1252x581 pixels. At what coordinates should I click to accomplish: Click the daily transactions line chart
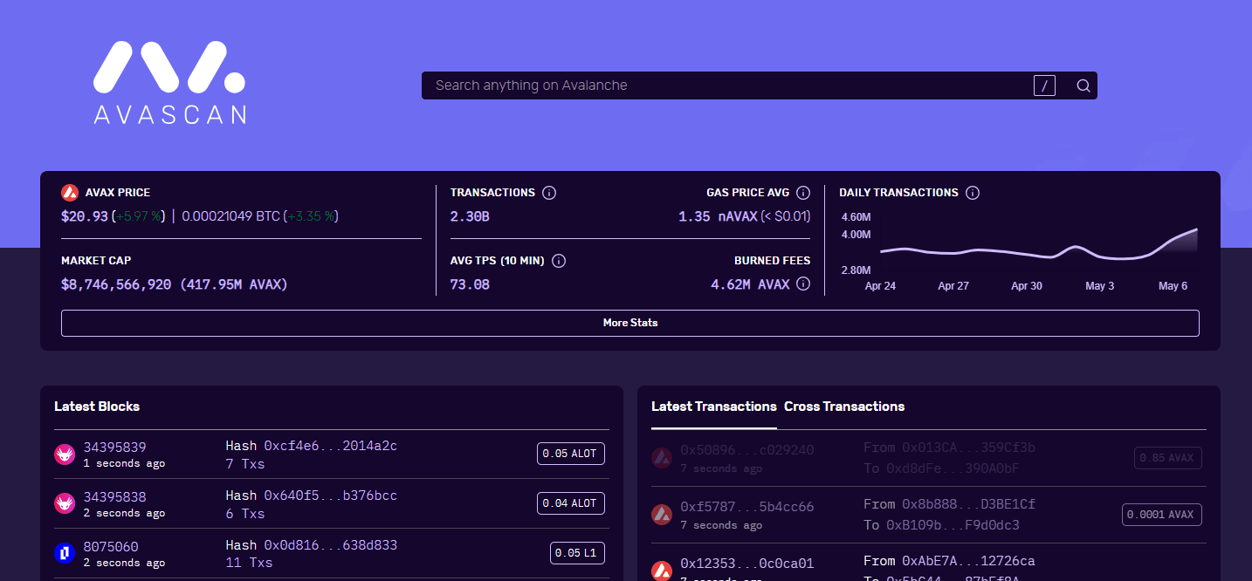point(1038,244)
